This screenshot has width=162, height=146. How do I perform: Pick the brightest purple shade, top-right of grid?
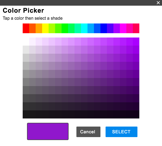tap(136, 42)
